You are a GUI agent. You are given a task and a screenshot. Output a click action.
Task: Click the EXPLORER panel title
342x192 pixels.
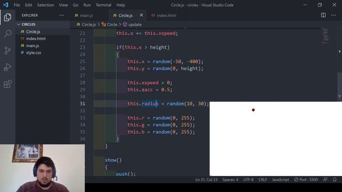point(30,15)
